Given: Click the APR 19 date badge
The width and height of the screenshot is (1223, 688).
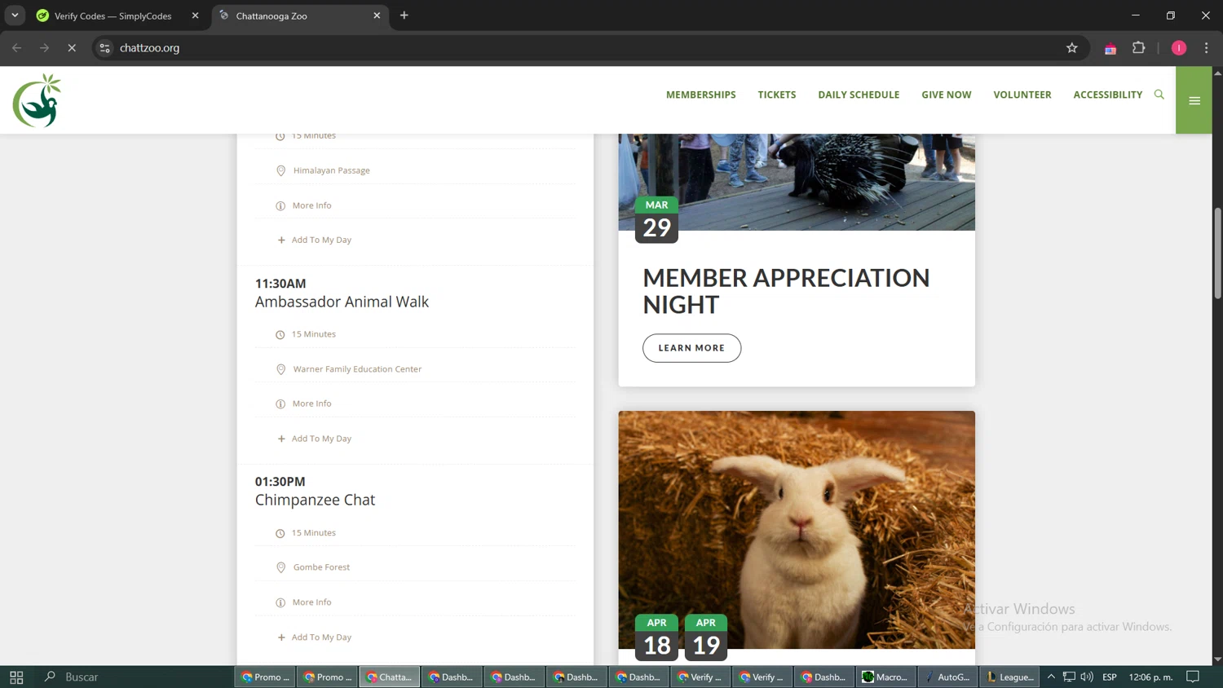Looking at the screenshot, I should [x=705, y=637].
